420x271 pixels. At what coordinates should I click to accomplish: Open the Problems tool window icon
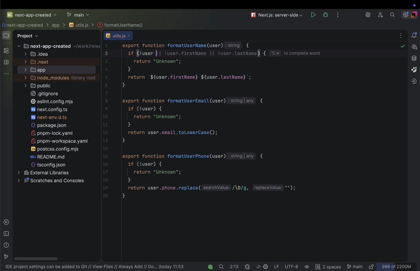point(6,245)
